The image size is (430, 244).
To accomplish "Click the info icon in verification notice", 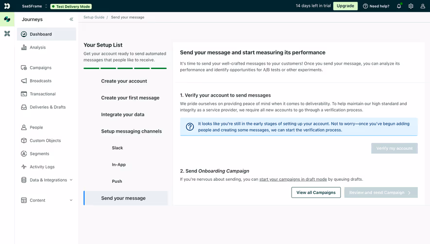I will 190,126.
